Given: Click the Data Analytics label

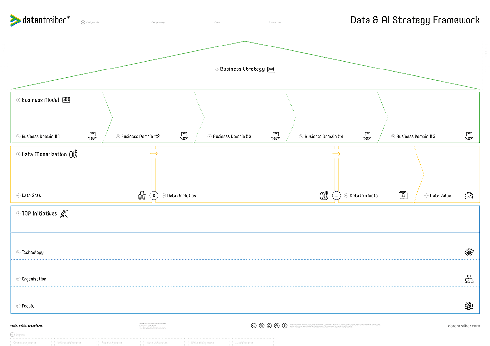Looking at the screenshot, I should [x=181, y=196].
